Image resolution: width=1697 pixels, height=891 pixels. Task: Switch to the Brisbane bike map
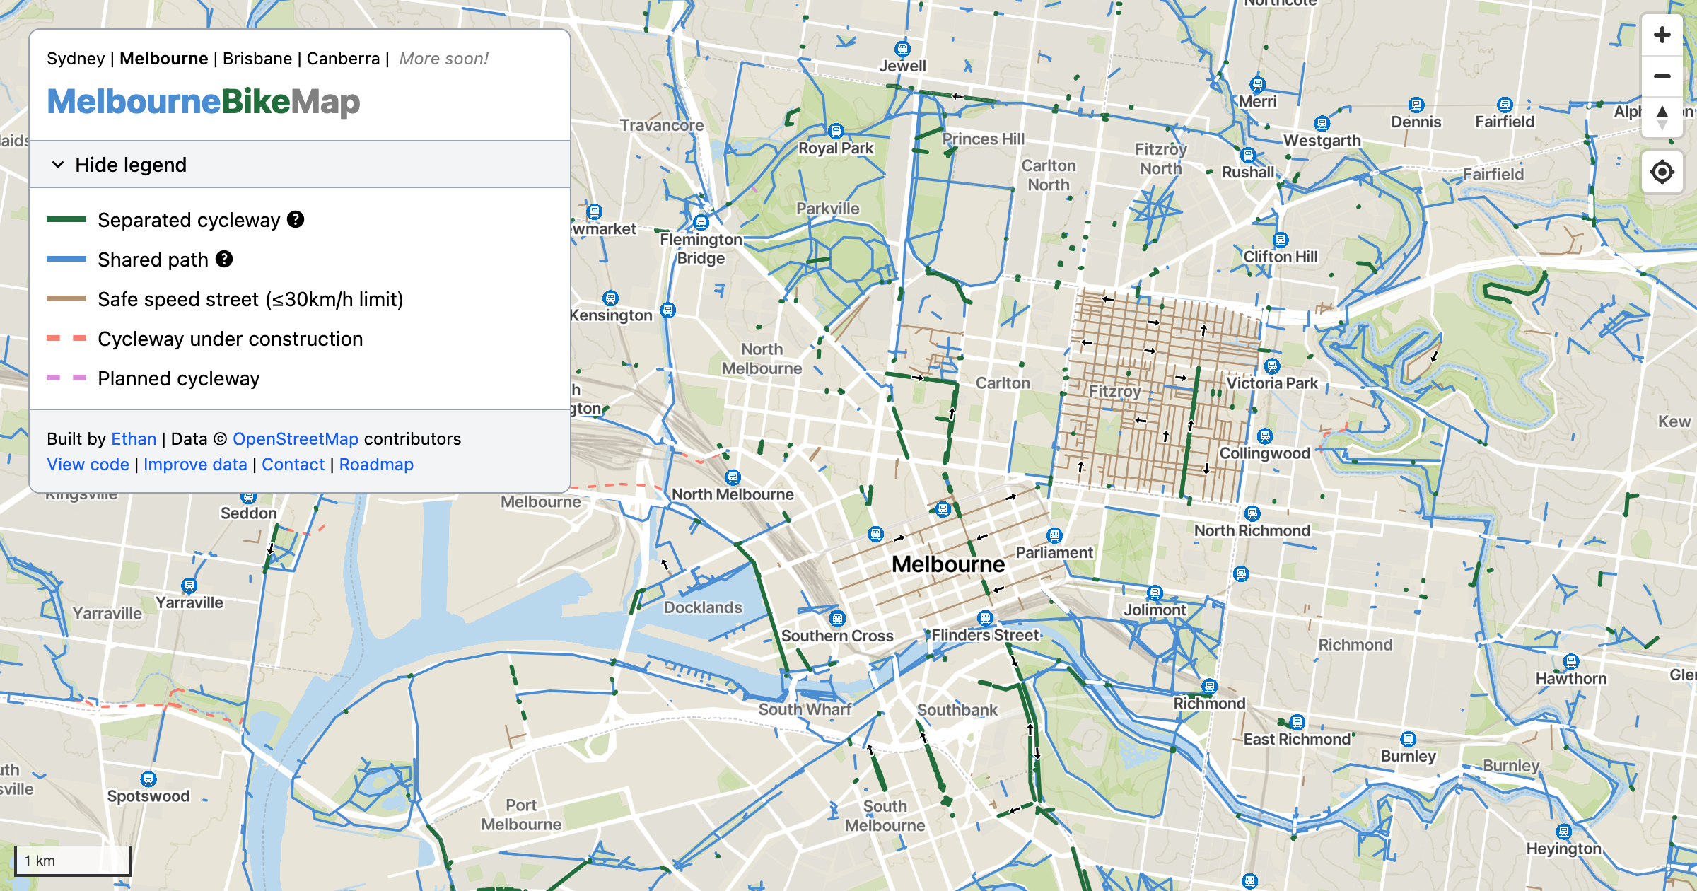[258, 59]
